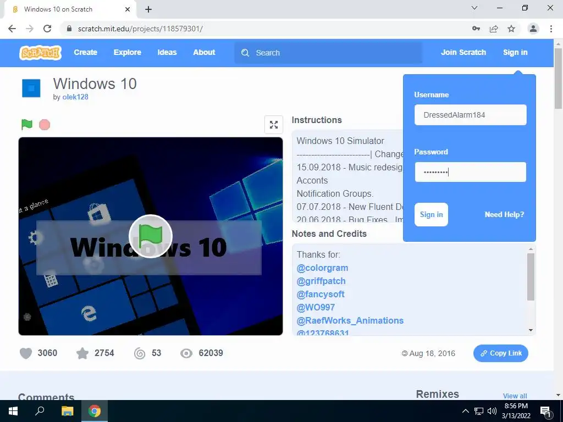Image resolution: width=563 pixels, height=422 pixels.
Task: Bookmark this tab with star icon
Action: pos(511,29)
